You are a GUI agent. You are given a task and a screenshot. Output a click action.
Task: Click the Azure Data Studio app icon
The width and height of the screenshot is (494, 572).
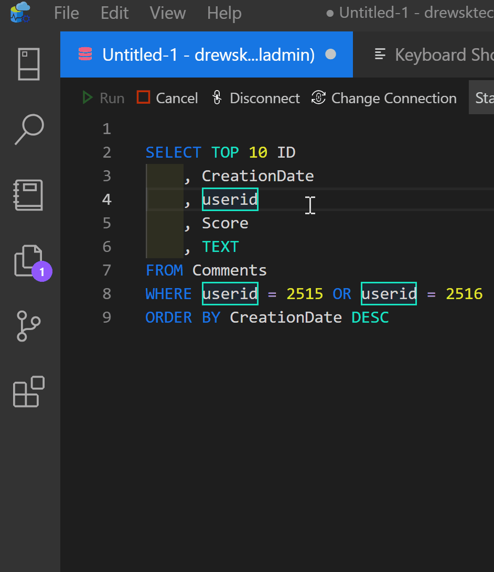tap(20, 13)
